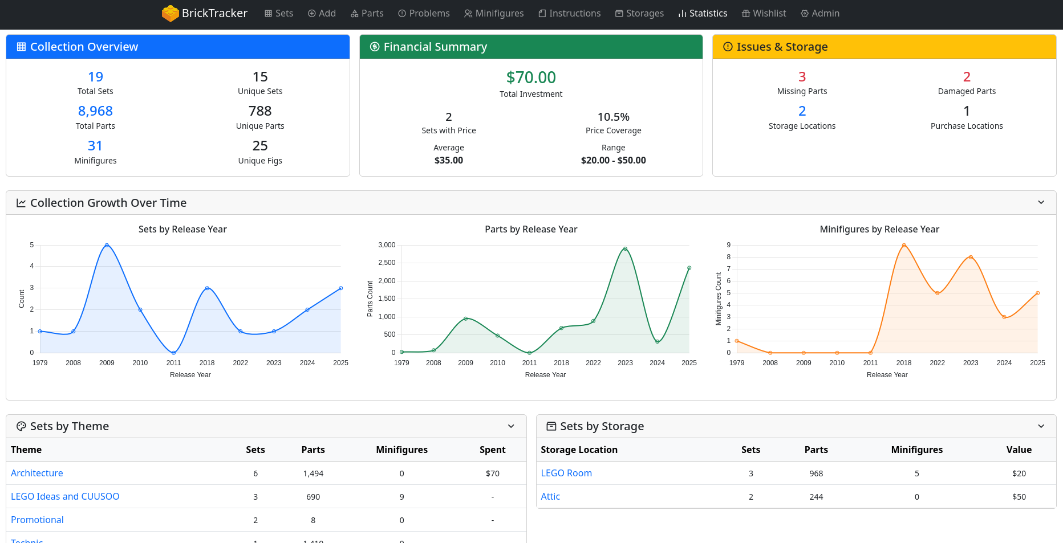The width and height of the screenshot is (1063, 543).
Task: Collapse the Sets by Storage panel
Action: tap(1041, 426)
